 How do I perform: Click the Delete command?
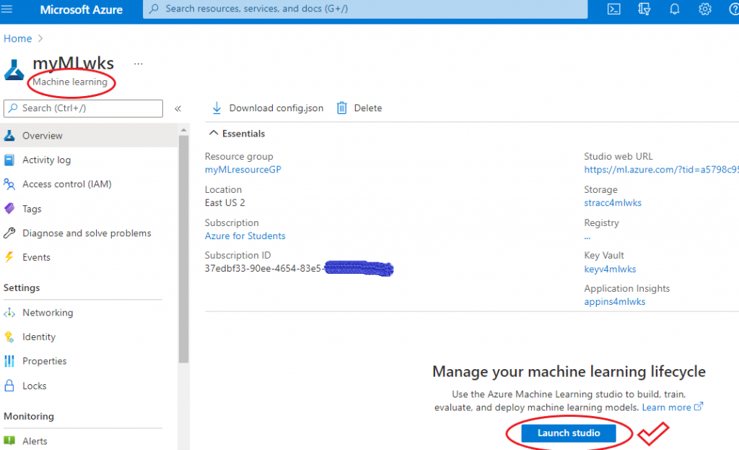pos(359,108)
